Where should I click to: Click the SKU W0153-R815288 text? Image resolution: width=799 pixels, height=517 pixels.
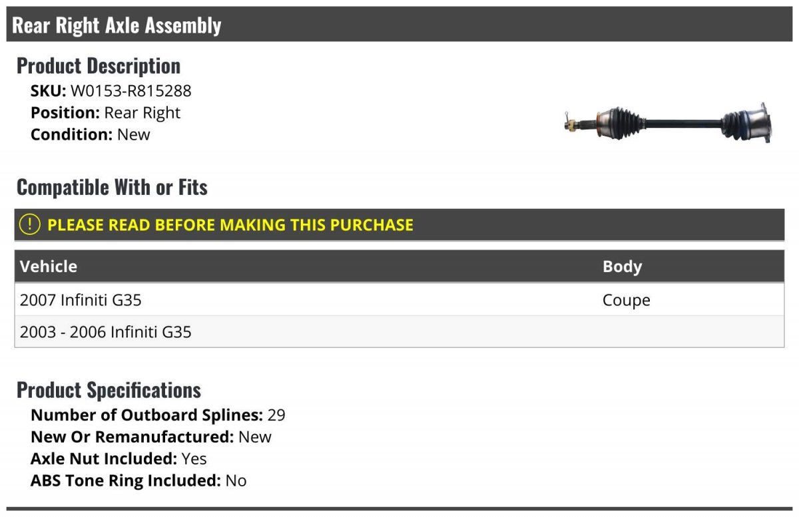[x=111, y=91]
